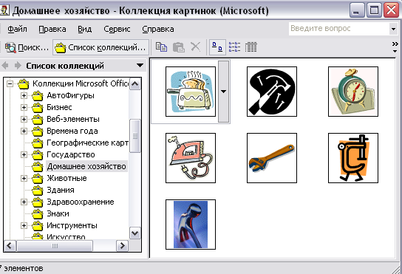
Task: Click the Поиск search toolbar button
Action: click(x=27, y=47)
